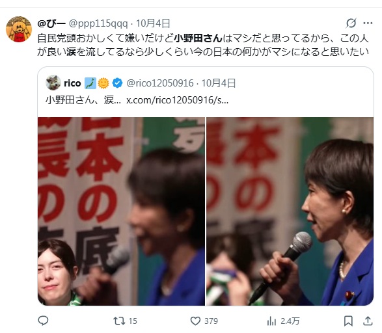Click the @ぴー display name

[x=51, y=23]
